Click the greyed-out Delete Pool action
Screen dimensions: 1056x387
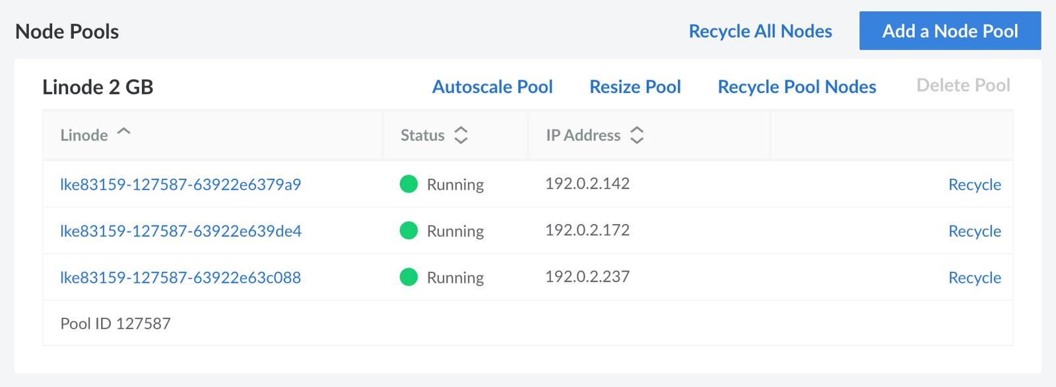coord(963,85)
